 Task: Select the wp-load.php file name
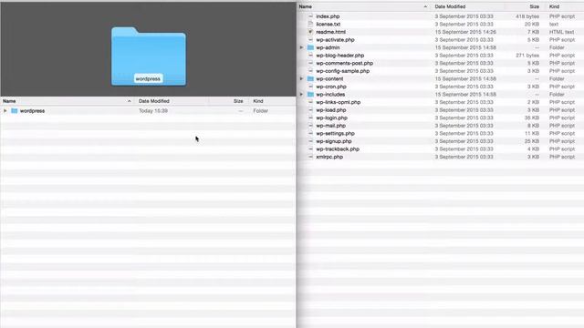[x=331, y=110]
